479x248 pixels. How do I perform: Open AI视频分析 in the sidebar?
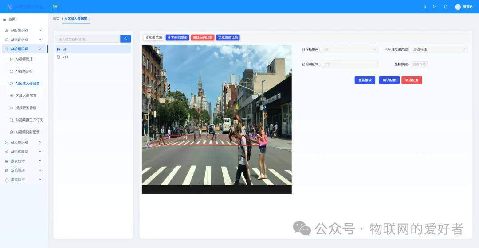pyautogui.click(x=24, y=71)
